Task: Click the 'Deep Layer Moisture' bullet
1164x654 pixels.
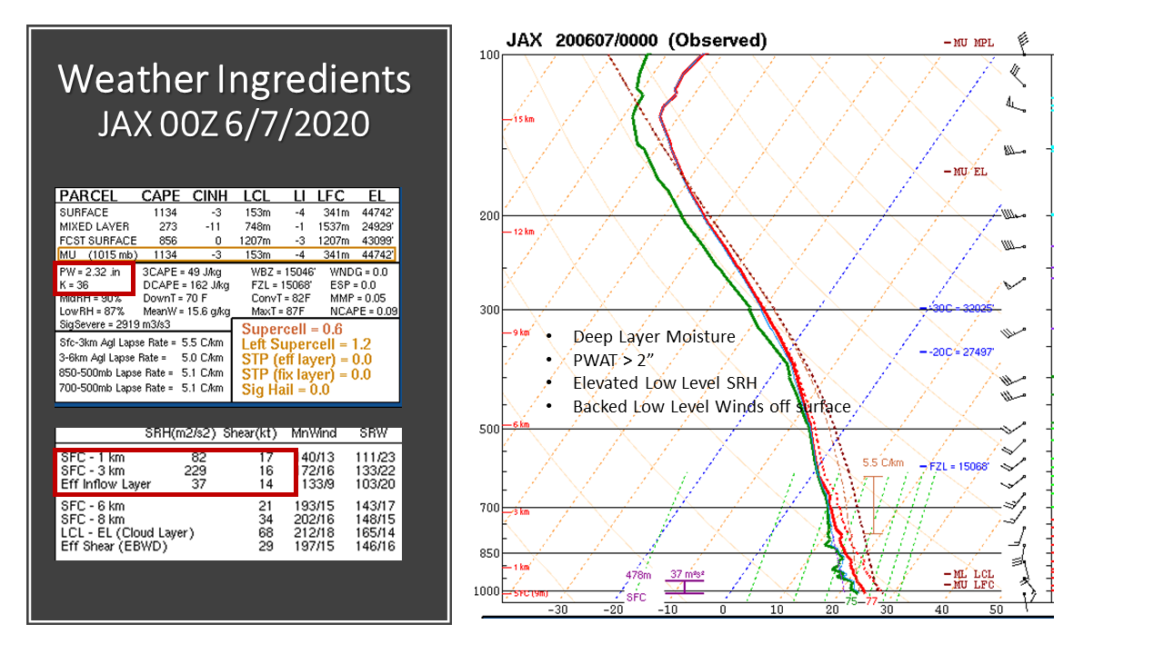Action: pos(653,337)
